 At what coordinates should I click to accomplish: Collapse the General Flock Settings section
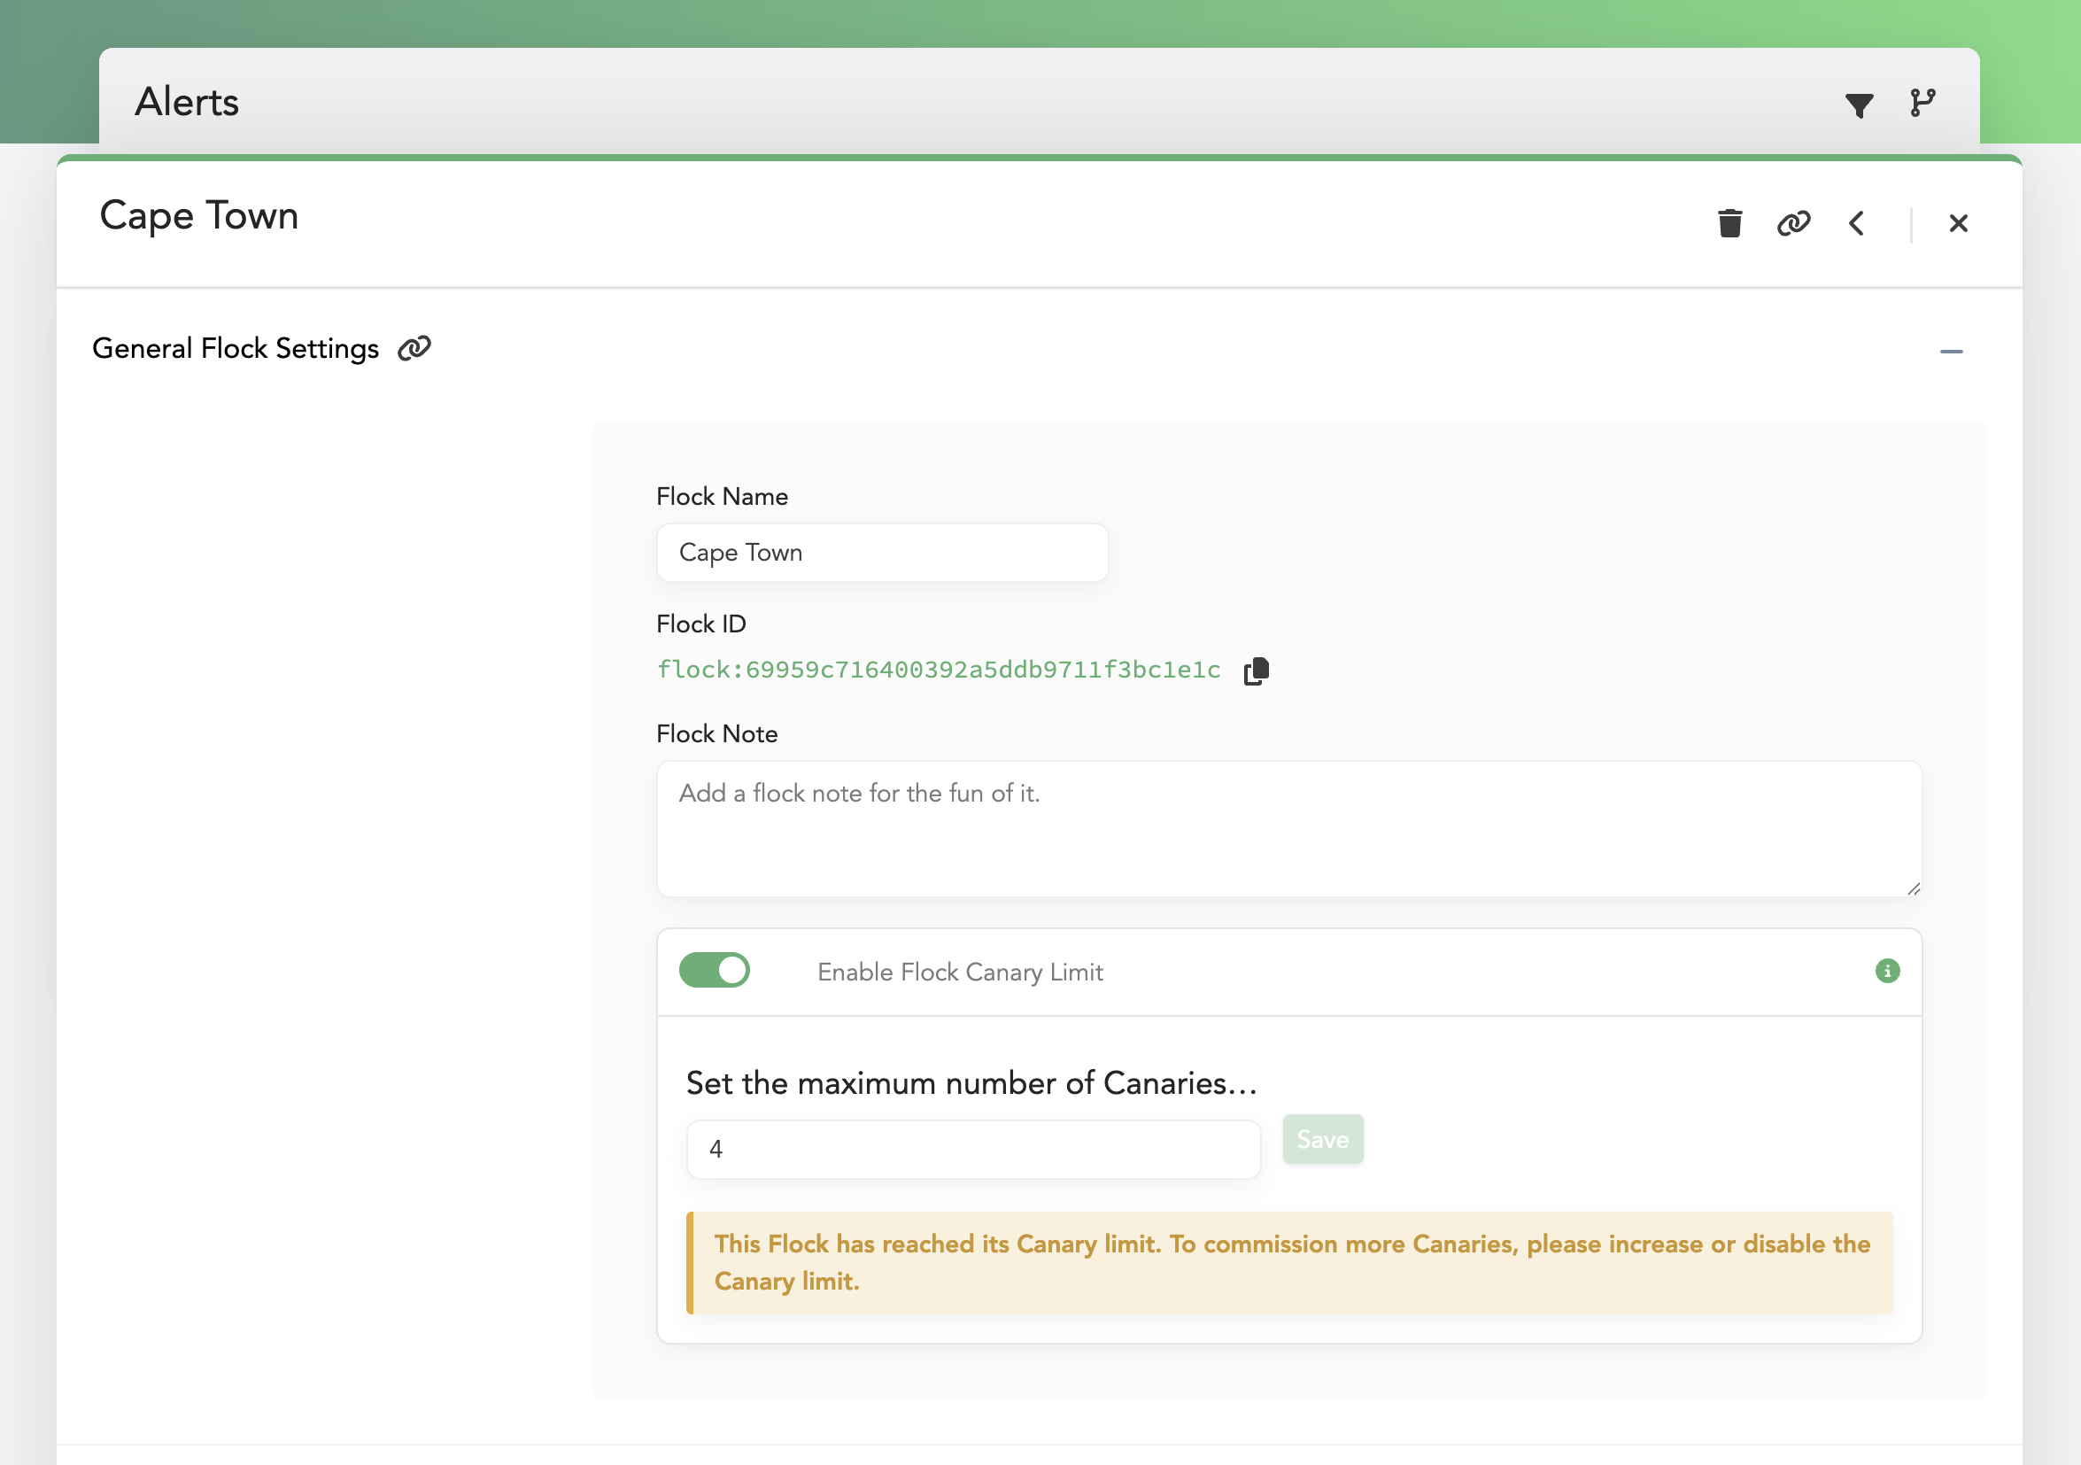pos(1951,351)
